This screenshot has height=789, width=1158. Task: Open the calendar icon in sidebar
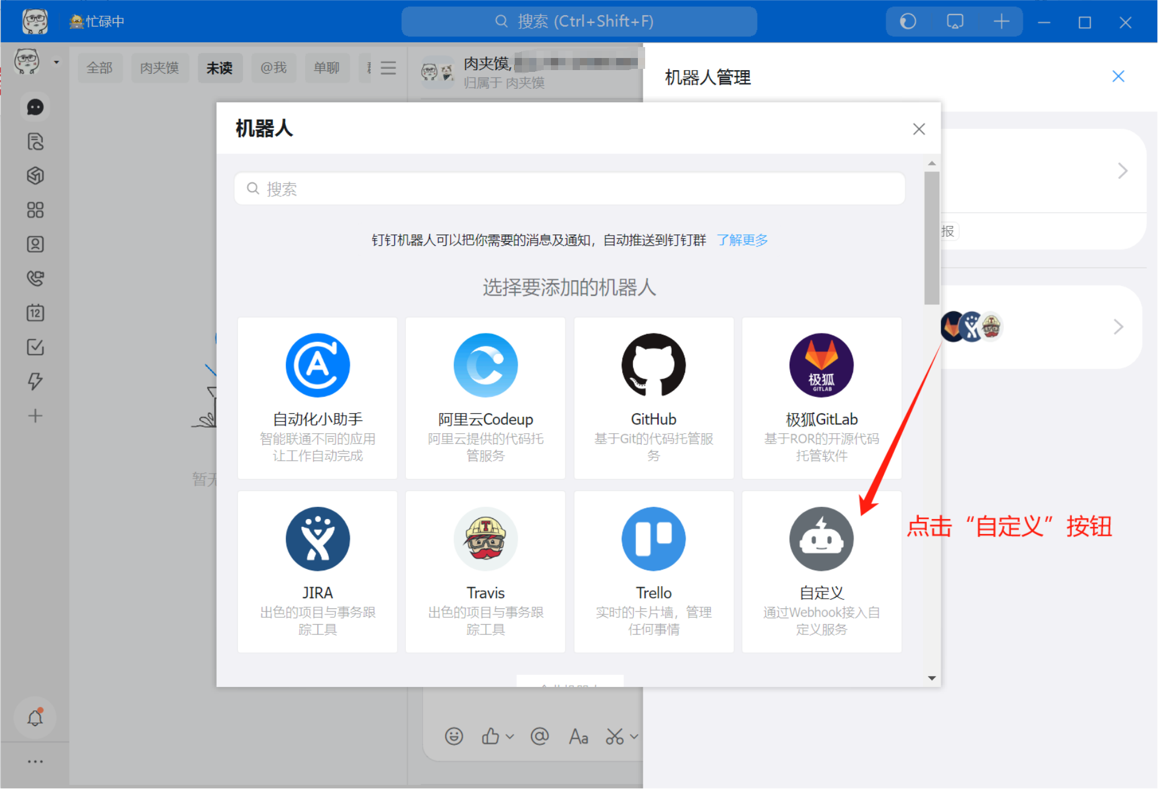point(35,313)
